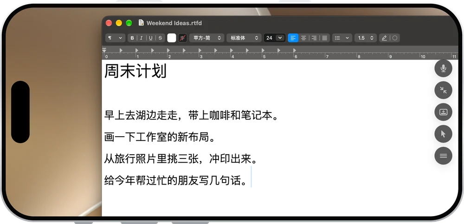This screenshot has height=224, width=464.
Task: Tap the keyboard show button
Action: coord(443,112)
